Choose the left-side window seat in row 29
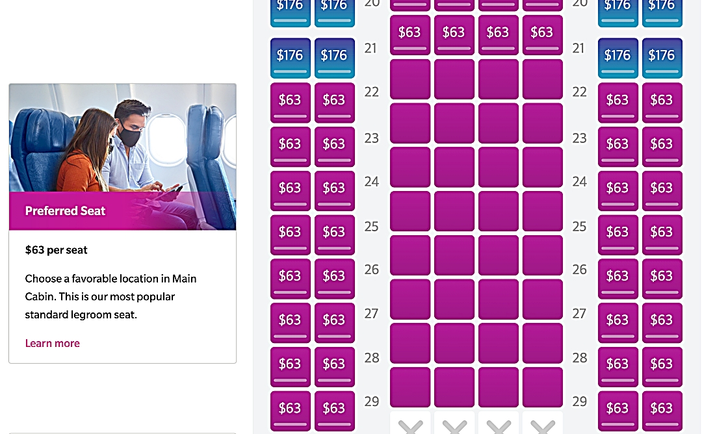 pos(290,411)
